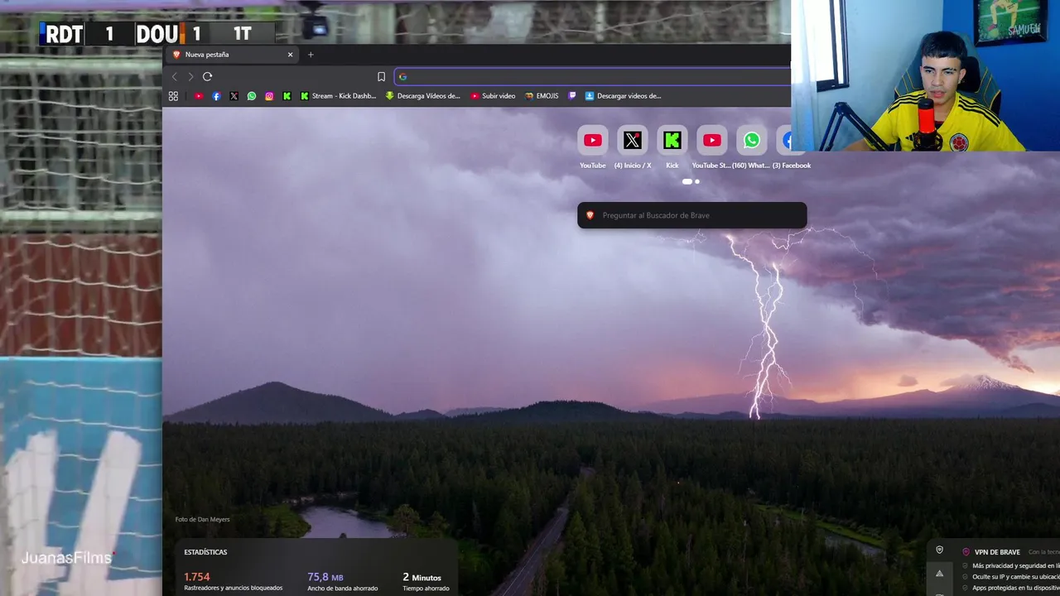Open a new tab with plus button
This screenshot has height=596, width=1060.
[311, 55]
